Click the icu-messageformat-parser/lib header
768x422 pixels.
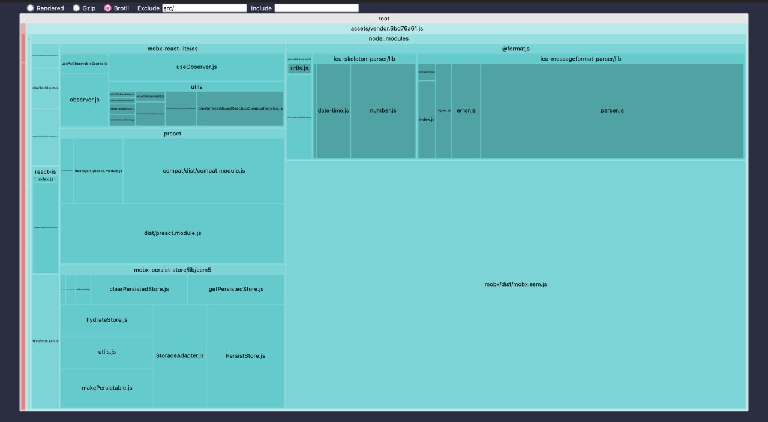click(581, 59)
